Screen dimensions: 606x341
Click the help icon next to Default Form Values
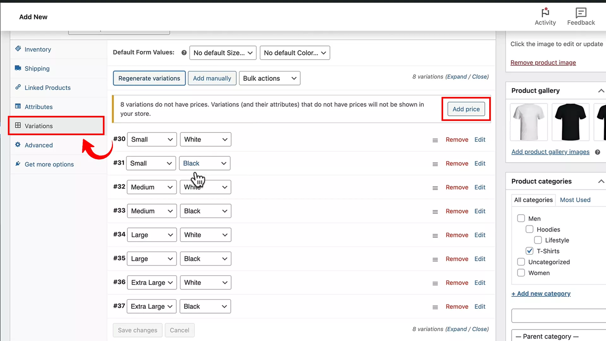[184, 52]
